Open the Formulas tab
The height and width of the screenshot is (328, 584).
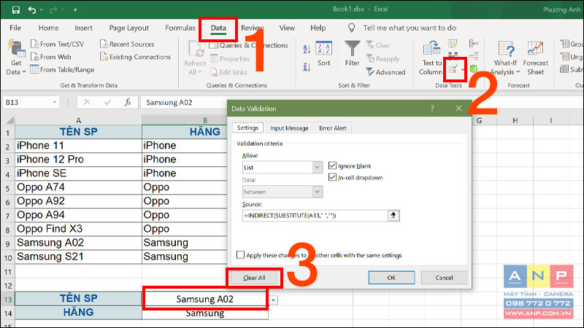click(x=180, y=28)
